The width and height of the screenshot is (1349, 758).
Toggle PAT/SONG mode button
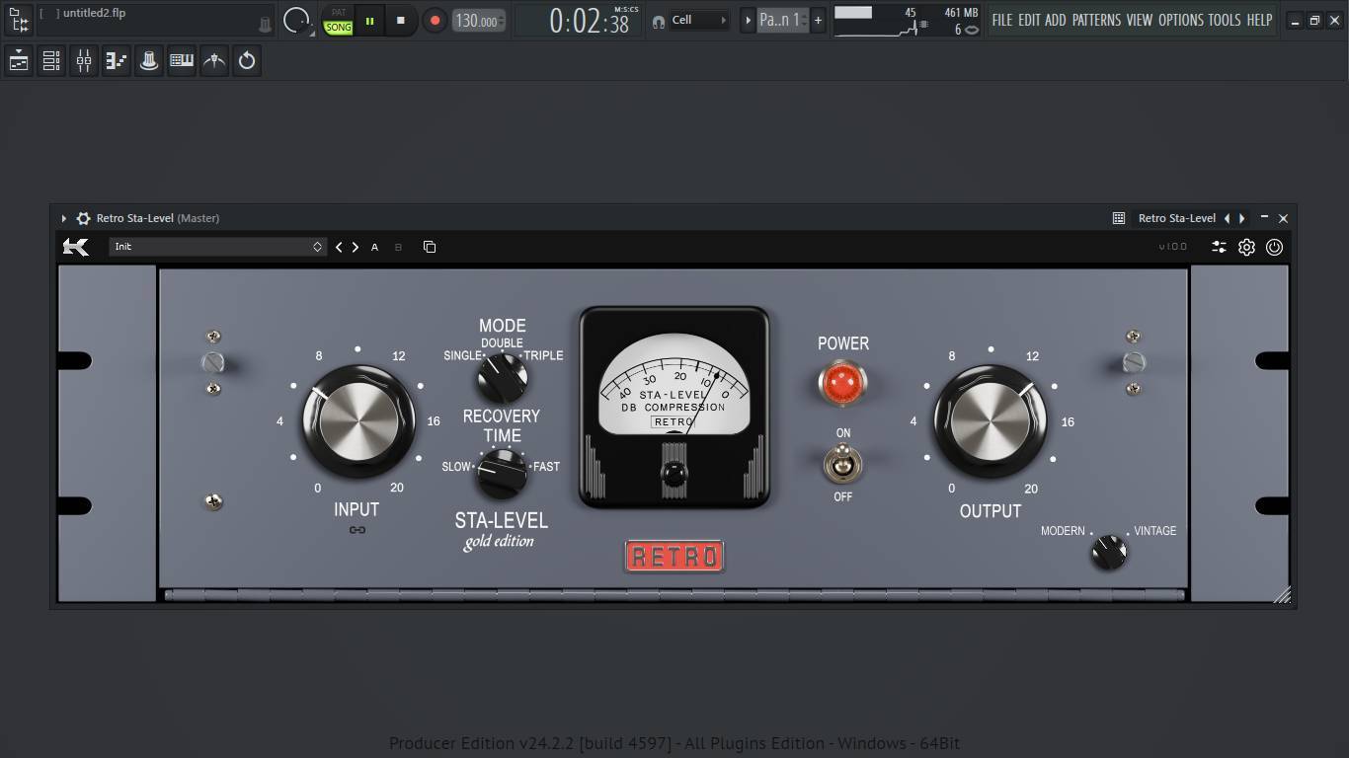point(339,21)
